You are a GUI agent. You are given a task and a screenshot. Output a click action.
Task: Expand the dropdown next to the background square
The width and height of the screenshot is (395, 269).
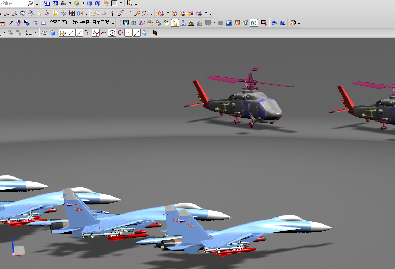121,3
